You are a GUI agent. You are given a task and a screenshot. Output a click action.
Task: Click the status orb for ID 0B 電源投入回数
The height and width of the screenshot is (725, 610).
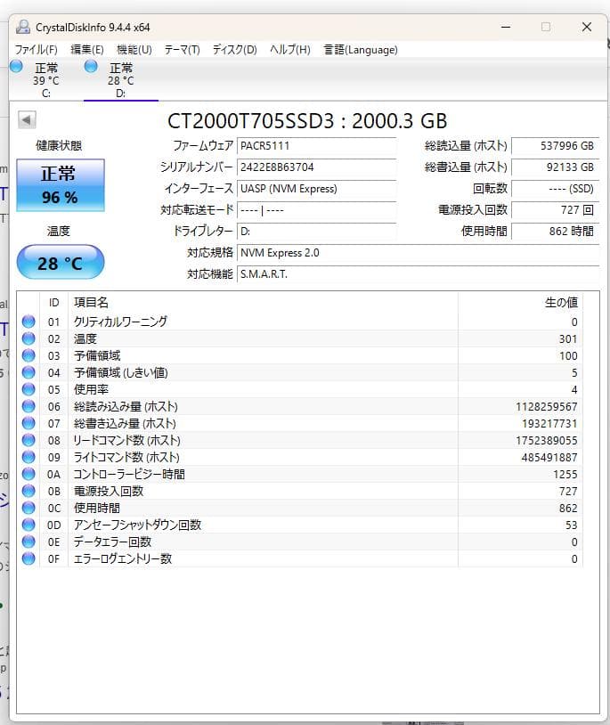(x=28, y=491)
